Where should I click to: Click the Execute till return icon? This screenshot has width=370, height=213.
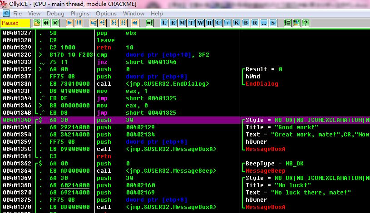(x=135, y=23)
